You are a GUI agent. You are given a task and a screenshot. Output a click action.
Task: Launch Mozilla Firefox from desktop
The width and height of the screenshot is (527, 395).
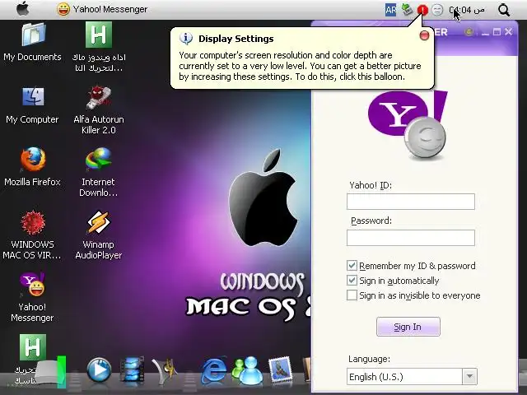click(33, 167)
